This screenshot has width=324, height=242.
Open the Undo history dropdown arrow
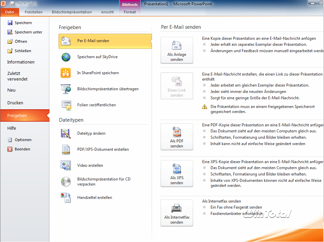pos(24,3)
